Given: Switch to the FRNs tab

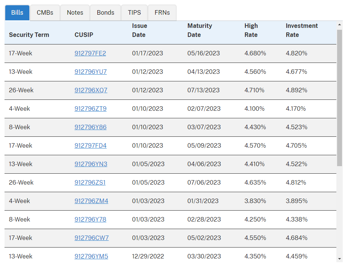Looking at the screenshot, I should click(162, 12).
